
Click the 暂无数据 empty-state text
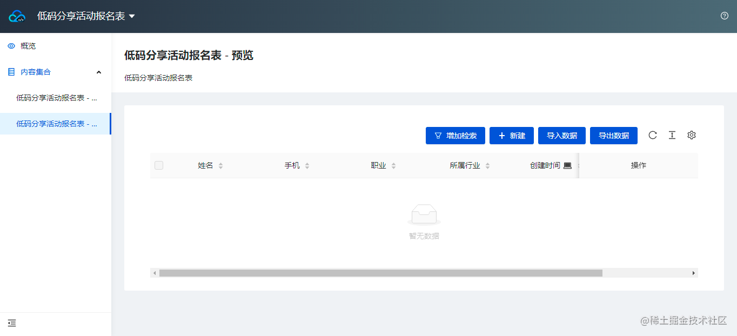[x=424, y=236]
